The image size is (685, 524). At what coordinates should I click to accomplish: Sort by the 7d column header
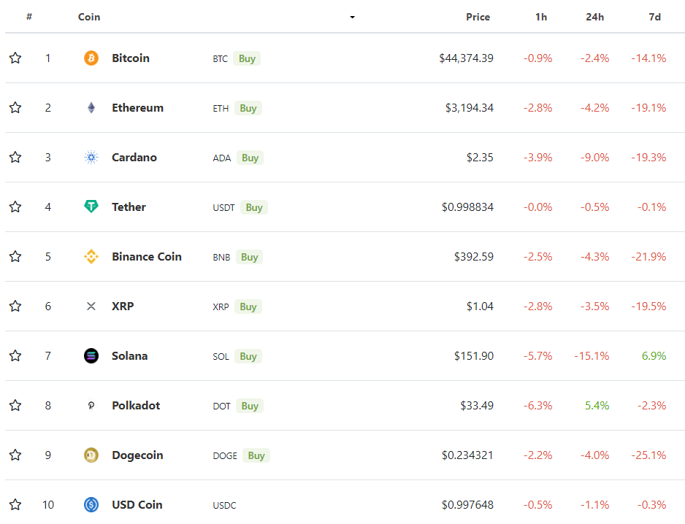pyautogui.click(x=654, y=17)
